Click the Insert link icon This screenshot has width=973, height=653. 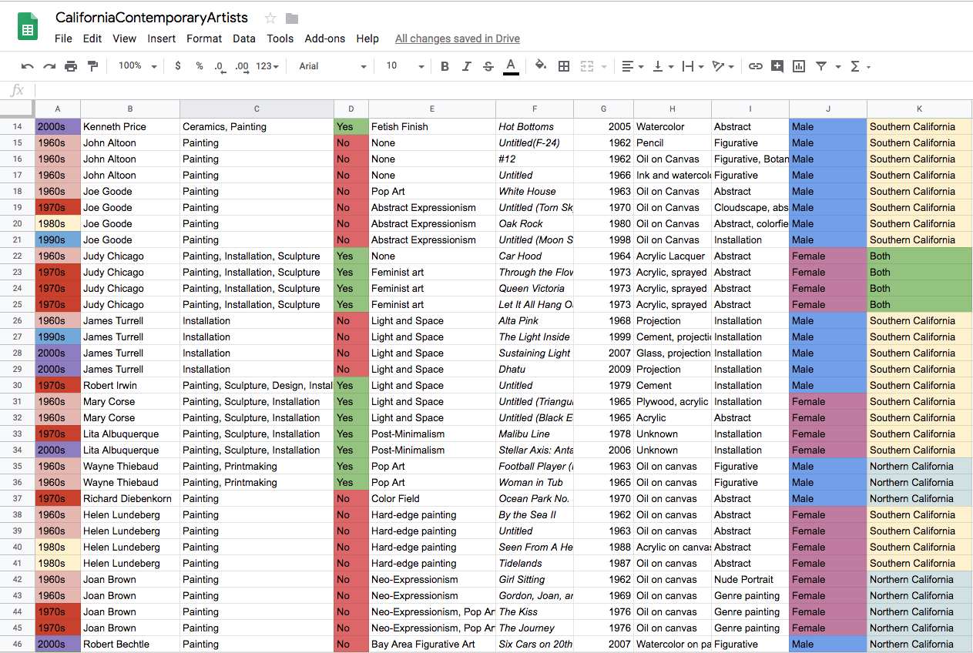[x=756, y=66]
